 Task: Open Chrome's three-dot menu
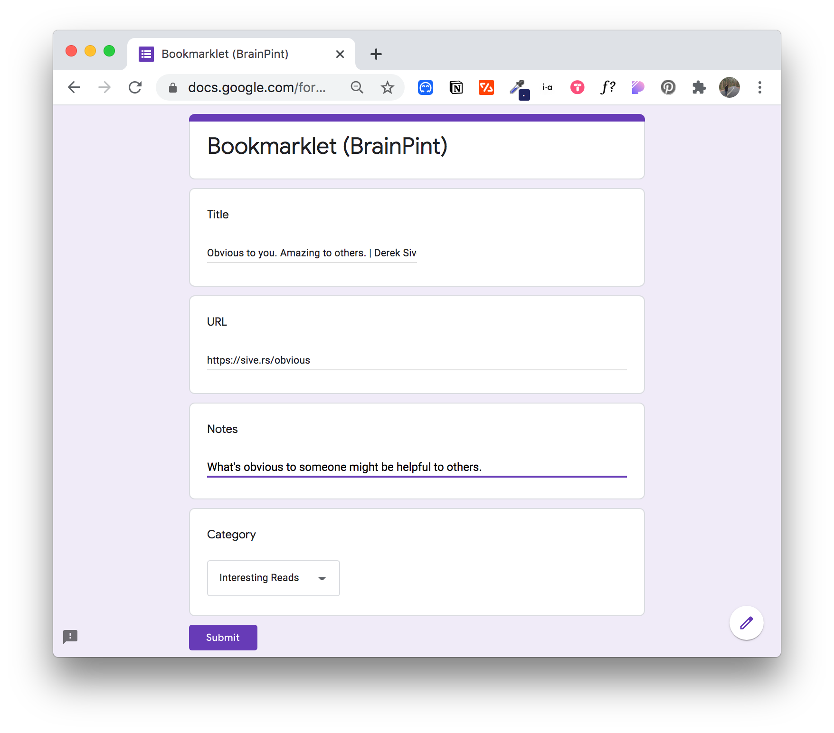coord(760,87)
